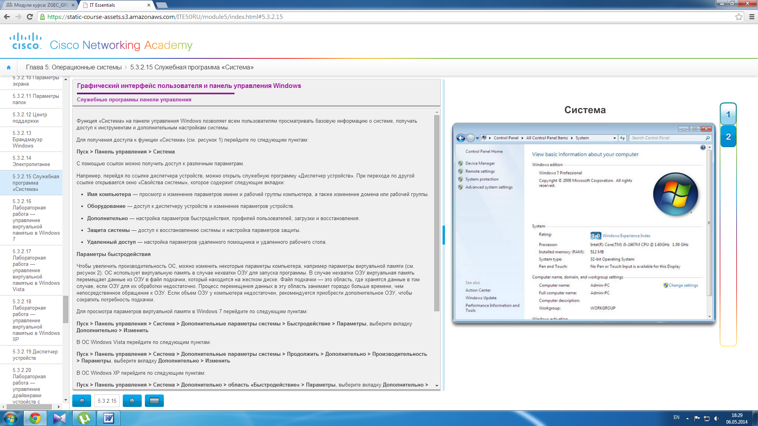Click the volume speaker tray icon
Image resolution: width=758 pixels, height=426 pixels.
click(717, 418)
